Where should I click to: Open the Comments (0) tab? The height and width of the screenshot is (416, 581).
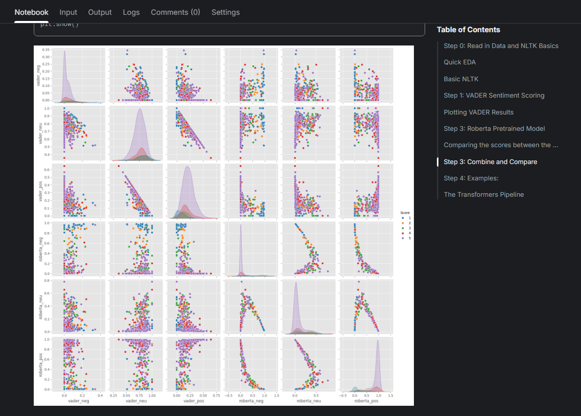click(x=175, y=12)
